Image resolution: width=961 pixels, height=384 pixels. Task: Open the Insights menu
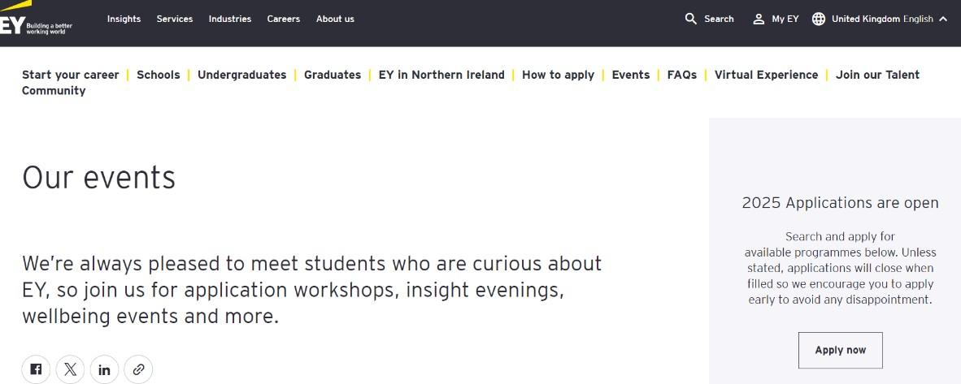click(124, 19)
